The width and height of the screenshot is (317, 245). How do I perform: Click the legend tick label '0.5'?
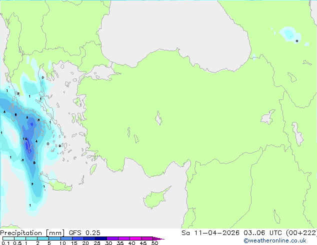click(17, 243)
